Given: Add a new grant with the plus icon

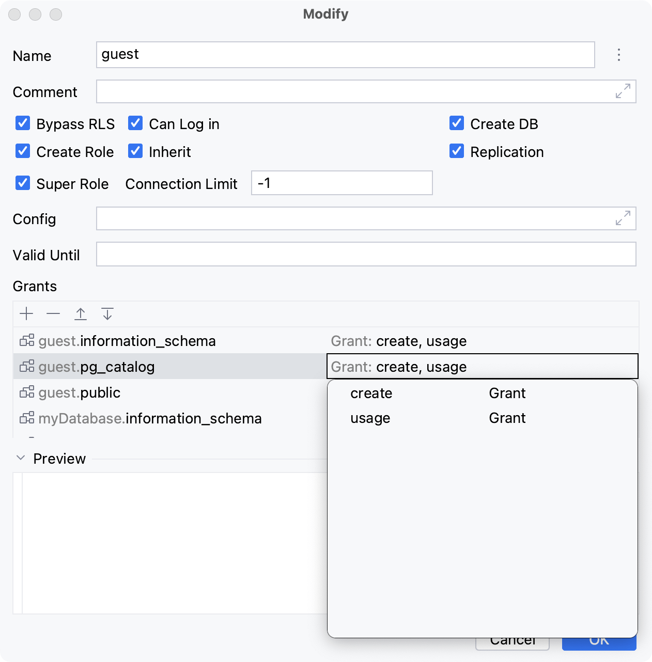Looking at the screenshot, I should (x=26, y=313).
